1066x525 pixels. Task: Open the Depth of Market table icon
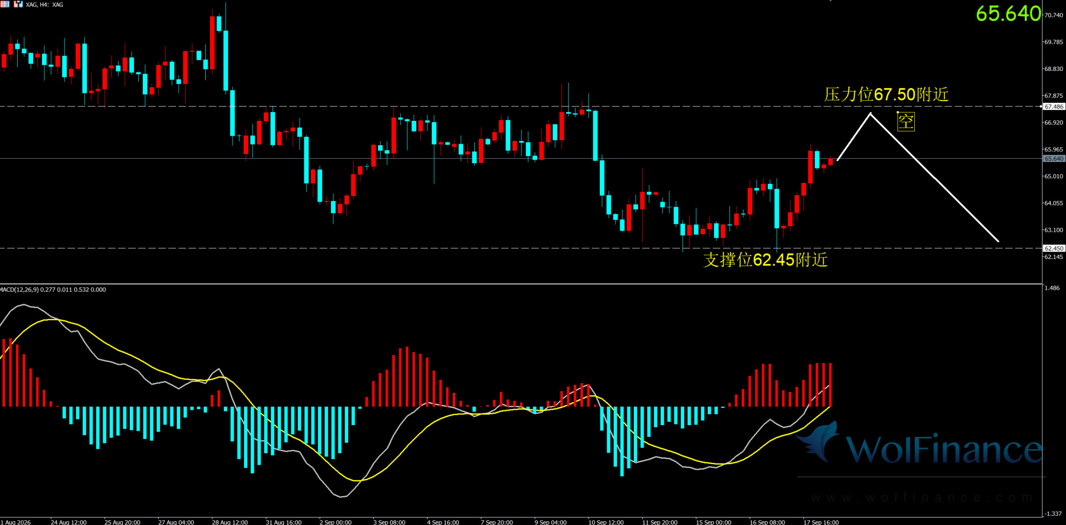pos(5,4)
